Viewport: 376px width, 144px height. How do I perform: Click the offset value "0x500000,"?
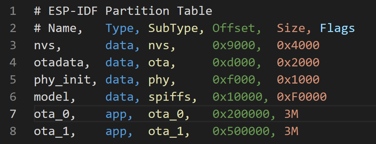pyautogui.click(x=244, y=131)
